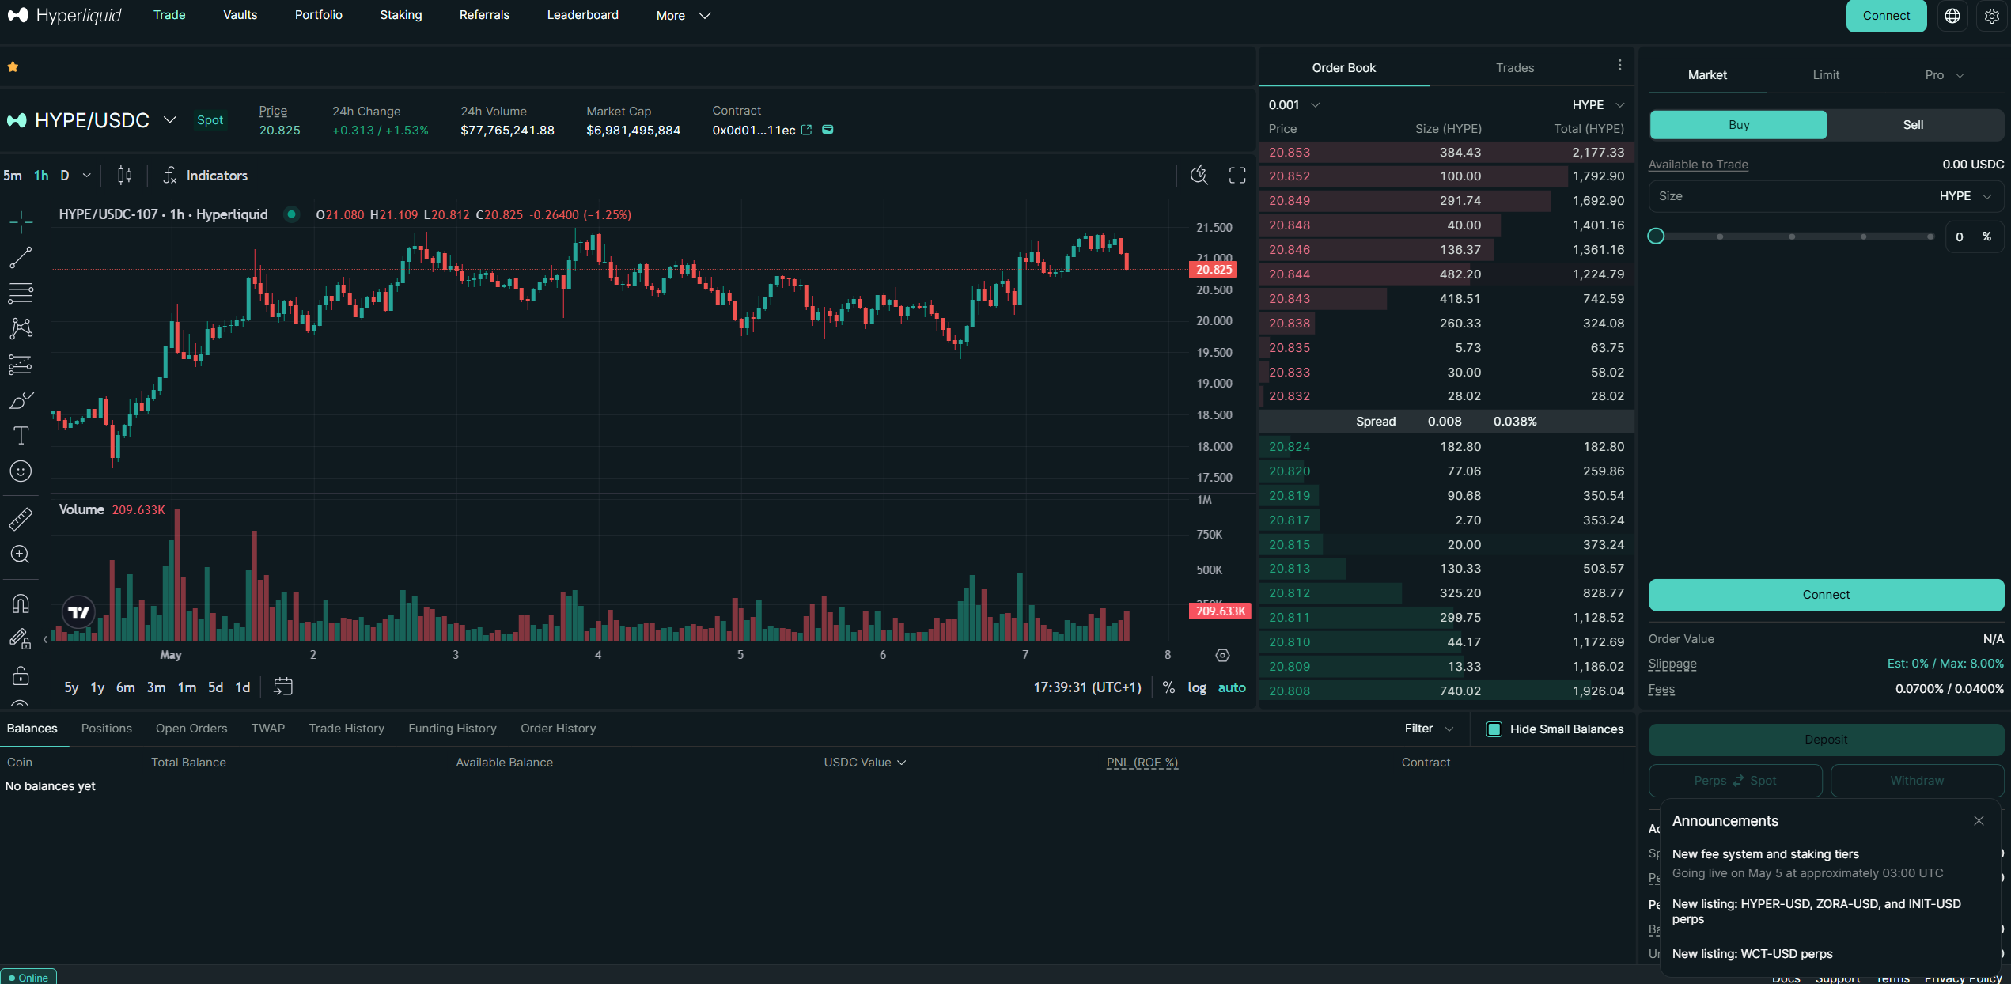Open the 0.001 price grouping dropdown
The image size is (2011, 984).
1294,105
